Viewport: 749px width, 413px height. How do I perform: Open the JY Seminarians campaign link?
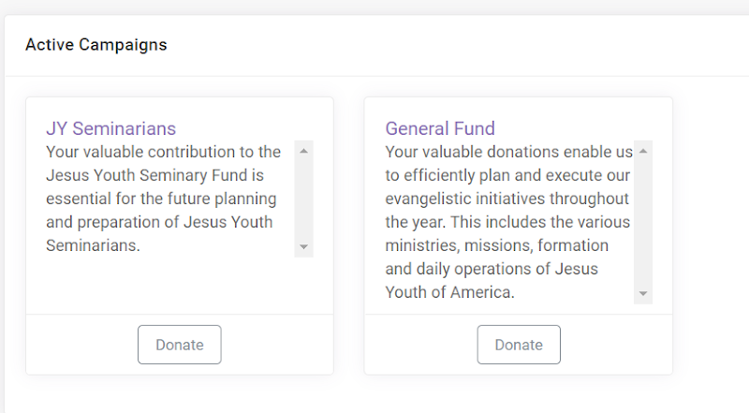(x=110, y=128)
